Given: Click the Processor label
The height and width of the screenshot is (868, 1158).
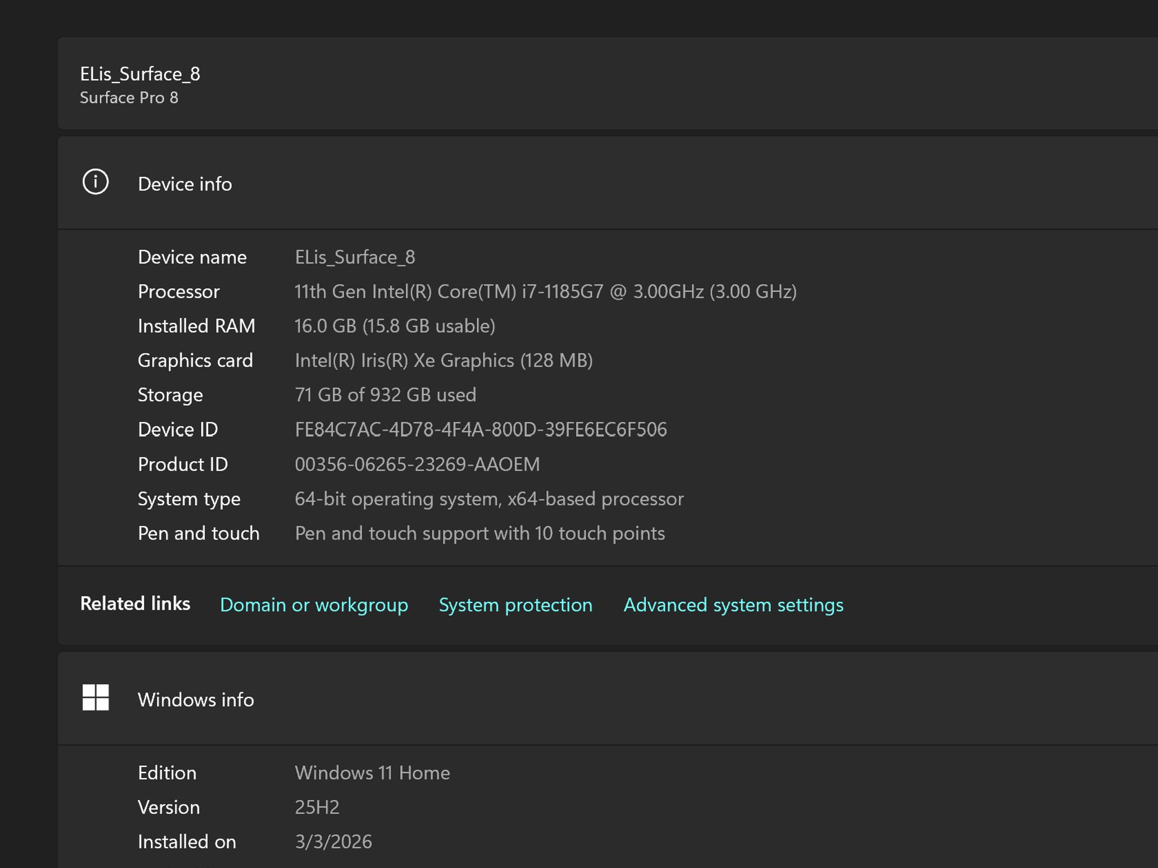Looking at the screenshot, I should click(x=179, y=292).
